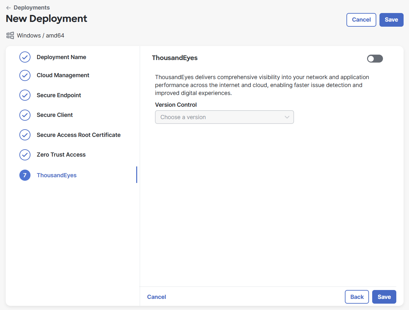Viewport: 409px width, 310px height.
Task: Click the step 7 number badge
Action: pos(25,175)
